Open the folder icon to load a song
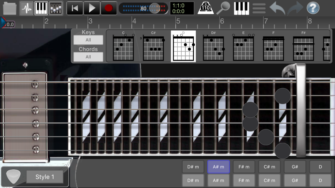Screen dimensions: 335x188 coord(9,8)
